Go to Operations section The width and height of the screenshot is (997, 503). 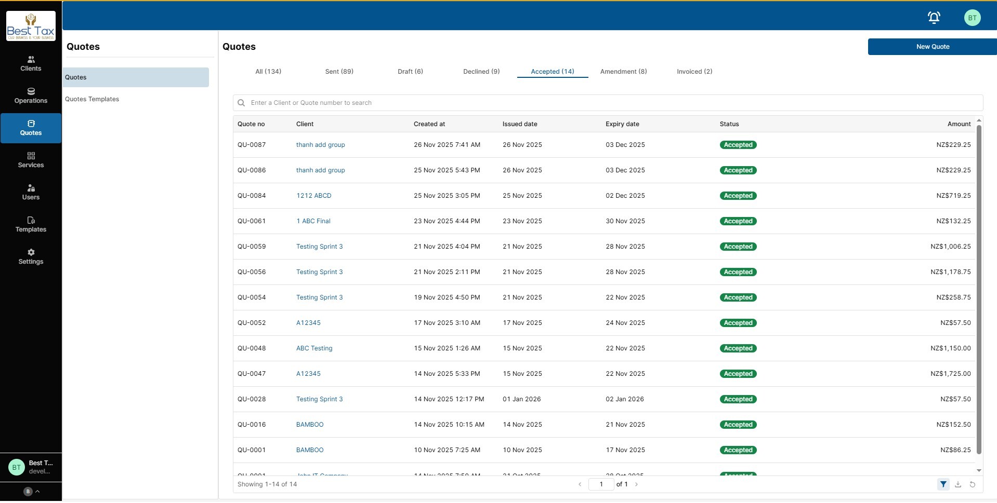click(x=31, y=96)
